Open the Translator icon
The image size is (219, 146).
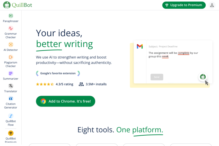pyautogui.click(x=11, y=86)
